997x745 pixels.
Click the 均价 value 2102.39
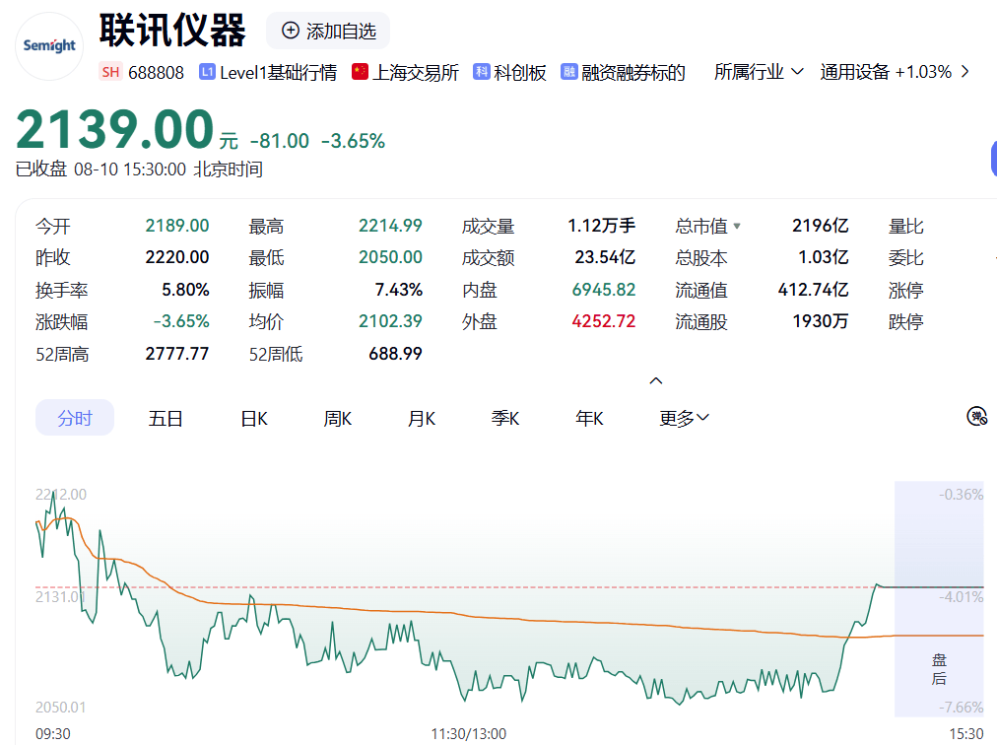tap(390, 321)
